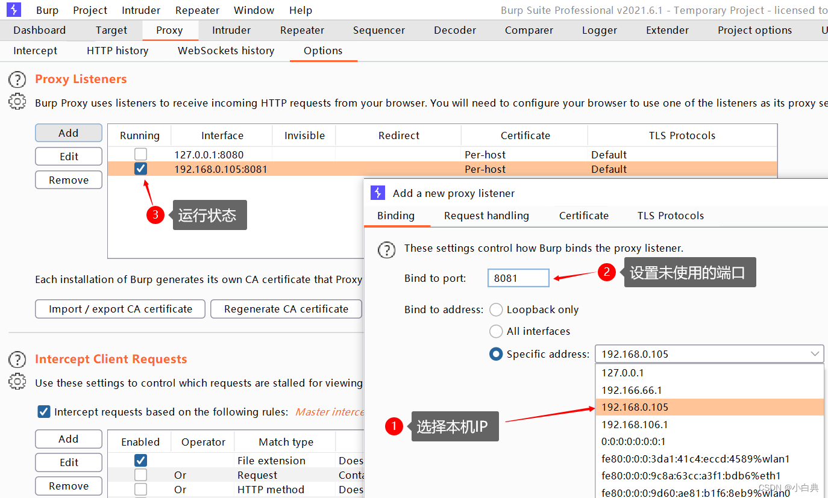Choose 192.168.0.105 from address list
The width and height of the screenshot is (828, 498).
click(709, 407)
